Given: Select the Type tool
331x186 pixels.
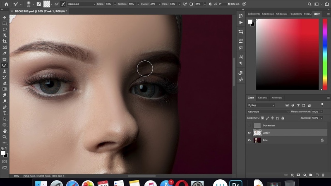Looking at the screenshot, I should (x=5, y=113).
